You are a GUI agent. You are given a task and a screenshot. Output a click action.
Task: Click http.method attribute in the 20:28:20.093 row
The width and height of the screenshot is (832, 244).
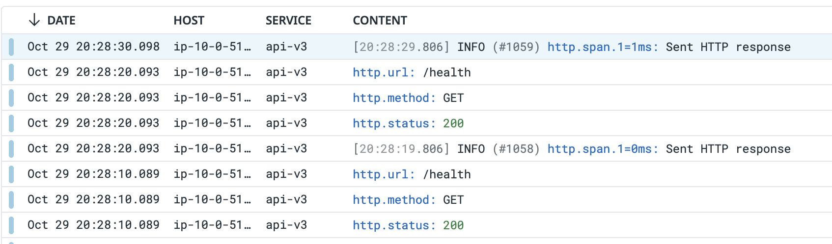pos(394,98)
